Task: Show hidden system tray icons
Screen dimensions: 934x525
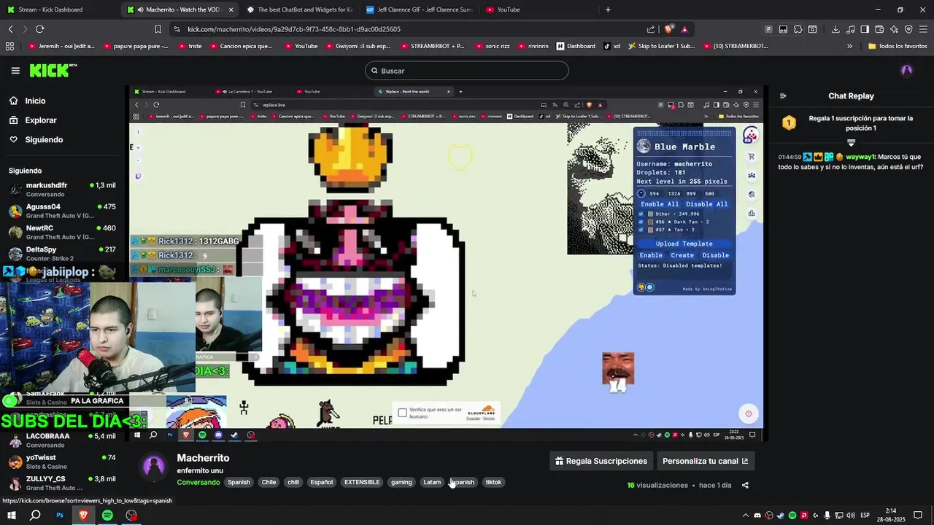Action: point(745,516)
